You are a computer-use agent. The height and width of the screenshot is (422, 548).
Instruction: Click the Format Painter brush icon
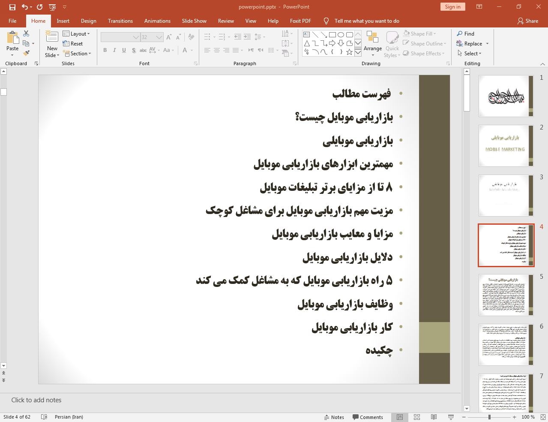pyautogui.click(x=27, y=53)
